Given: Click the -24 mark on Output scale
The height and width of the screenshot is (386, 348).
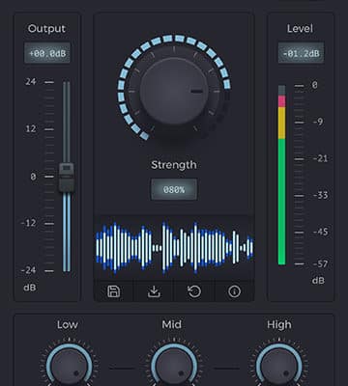Looking at the screenshot, I should pyautogui.click(x=28, y=270).
